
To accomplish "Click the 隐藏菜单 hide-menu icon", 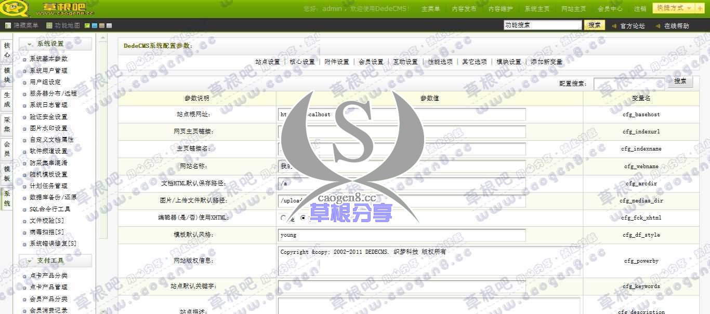I will pyautogui.click(x=8, y=25).
